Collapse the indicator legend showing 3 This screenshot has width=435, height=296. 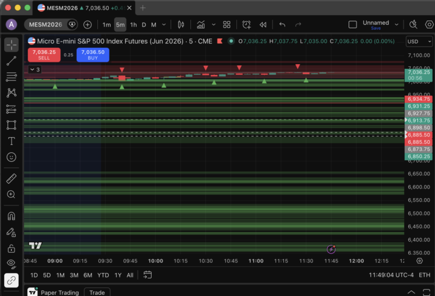35,69
